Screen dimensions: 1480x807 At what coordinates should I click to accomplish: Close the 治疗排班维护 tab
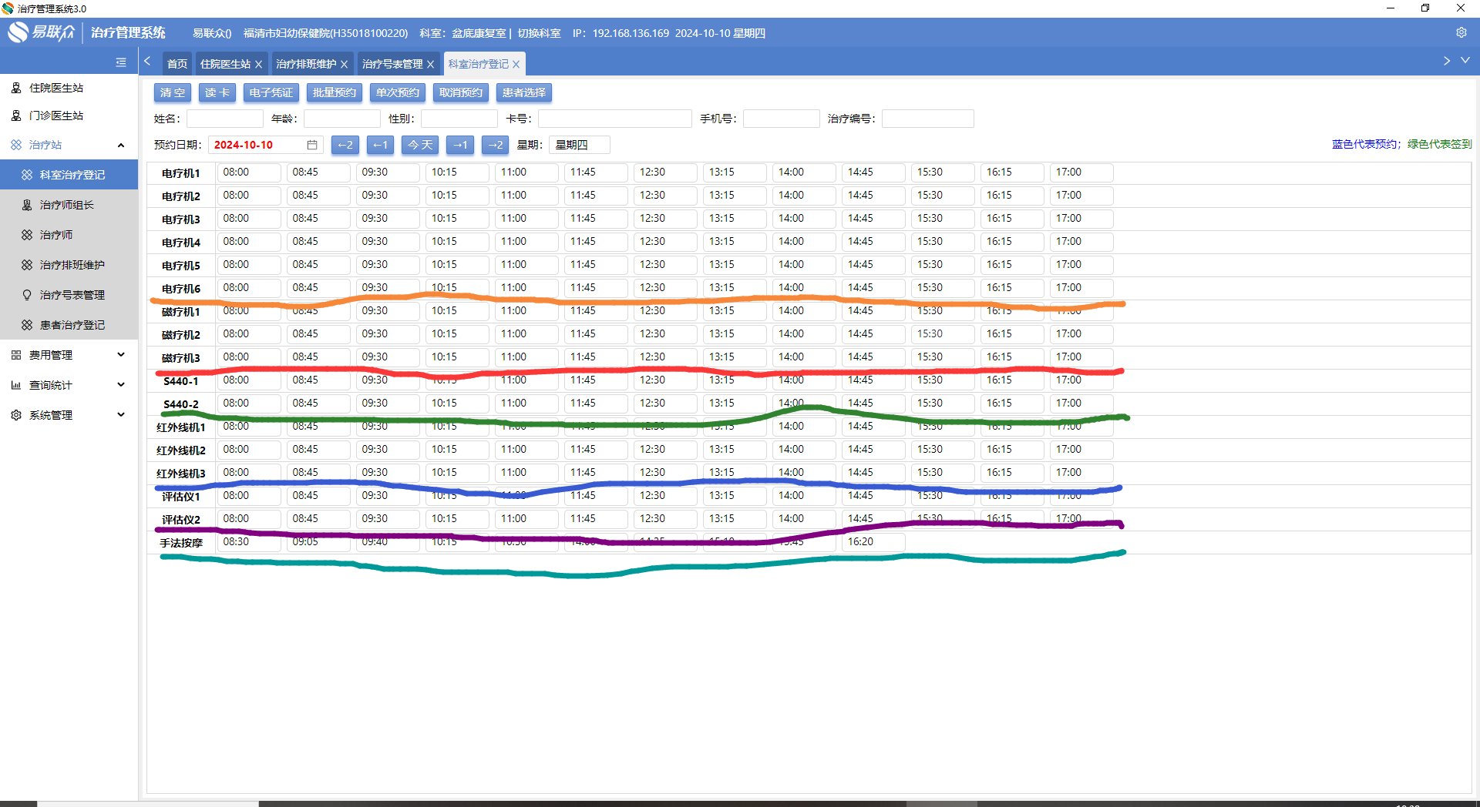click(345, 64)
